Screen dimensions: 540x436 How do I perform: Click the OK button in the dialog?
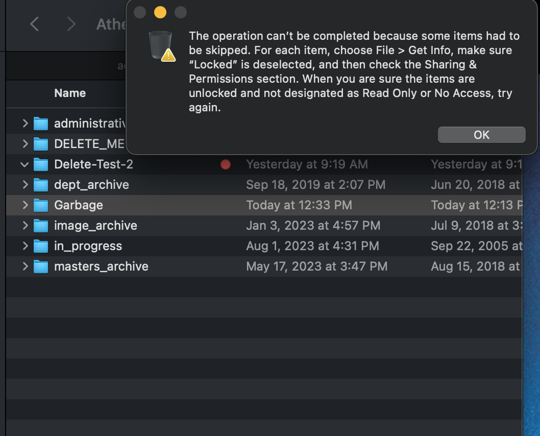tap(481, 135)
